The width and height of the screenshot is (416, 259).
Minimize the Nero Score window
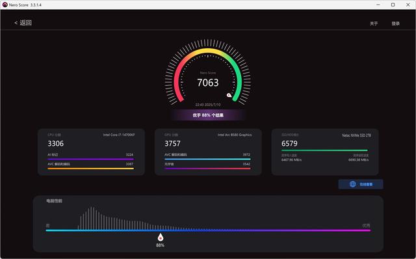pos(378,5)
